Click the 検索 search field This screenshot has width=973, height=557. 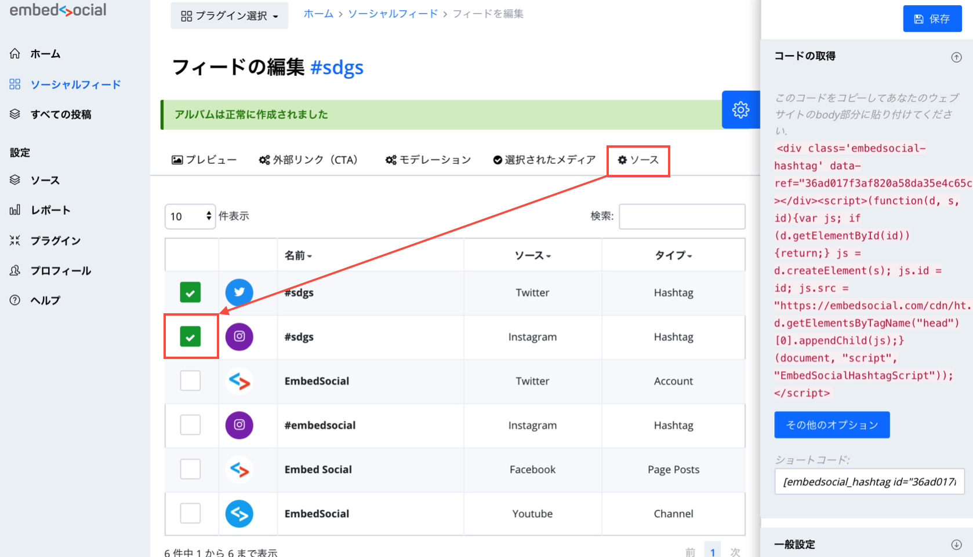point(682,217)
